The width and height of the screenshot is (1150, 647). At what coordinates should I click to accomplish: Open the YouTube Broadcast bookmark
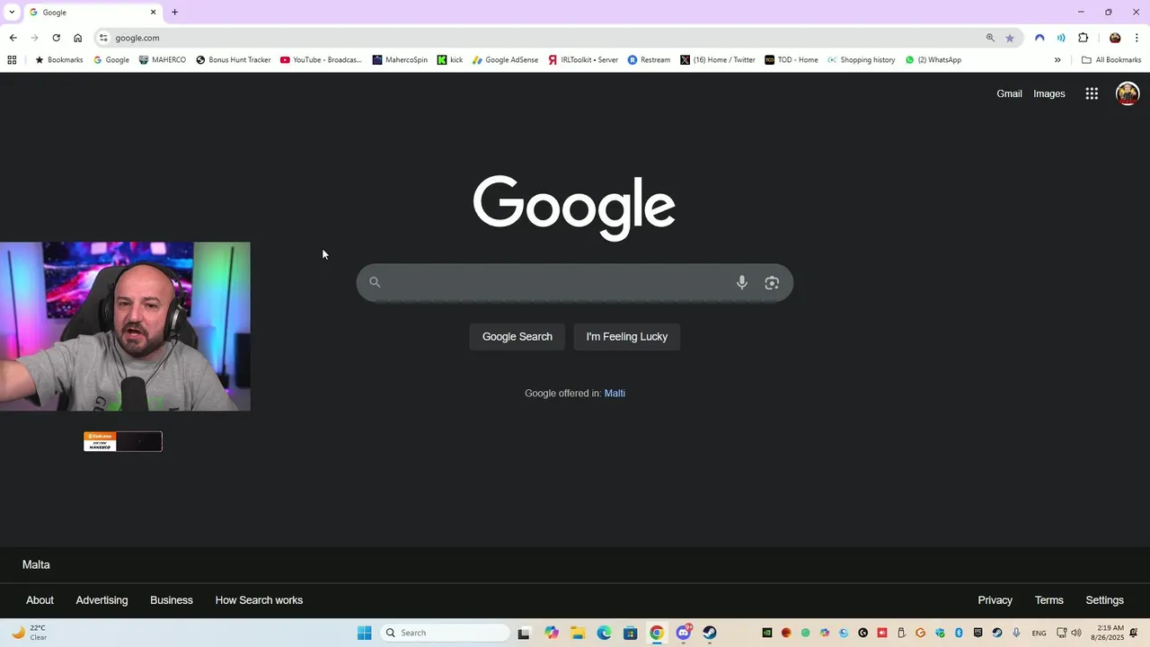(321, 59)
